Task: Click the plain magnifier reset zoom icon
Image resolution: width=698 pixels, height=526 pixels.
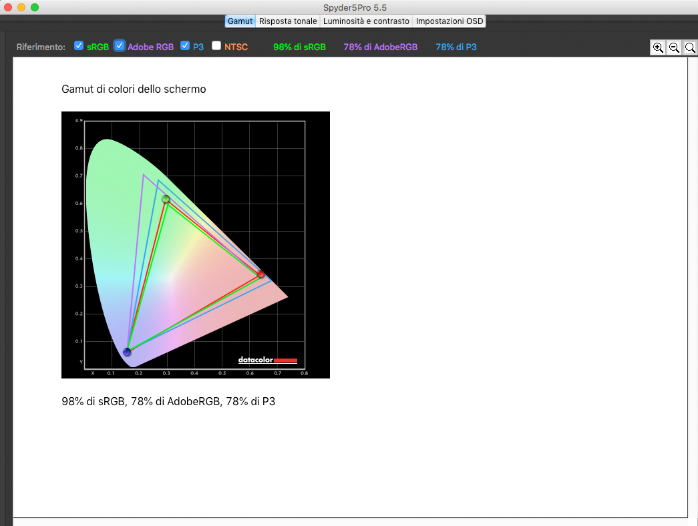Action: click(689, 47)
